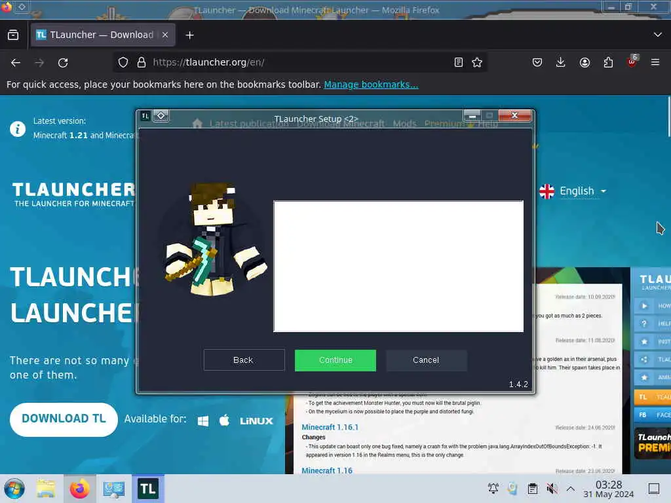Open clipboard tray icon
671x503 pixels.
pos(532,488)
